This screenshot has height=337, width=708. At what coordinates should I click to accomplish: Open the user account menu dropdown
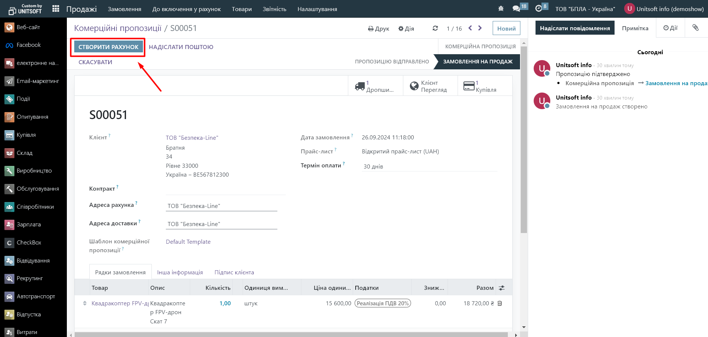tap(664, 9)
